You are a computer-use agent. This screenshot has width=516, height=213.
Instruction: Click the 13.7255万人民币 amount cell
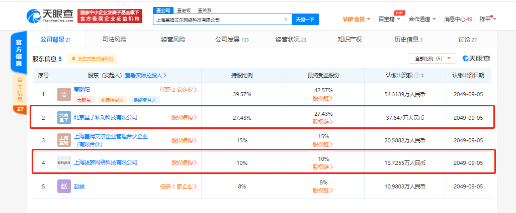click(405, 163)
